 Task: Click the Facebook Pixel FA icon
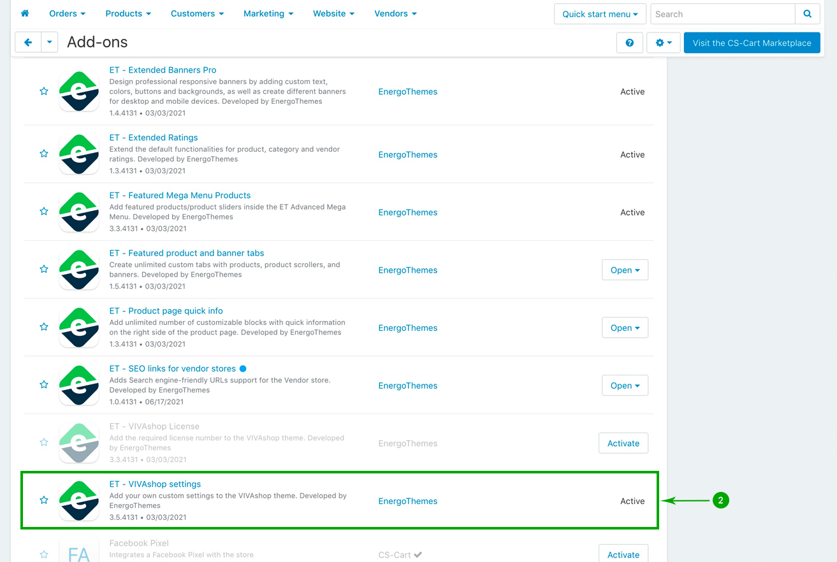coord(79,552)
